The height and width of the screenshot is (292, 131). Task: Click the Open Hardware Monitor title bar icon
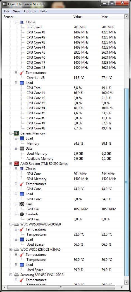click(x=4, y=4)
